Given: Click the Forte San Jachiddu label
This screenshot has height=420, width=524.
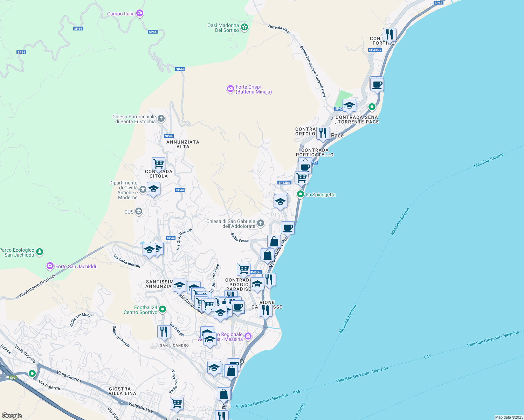Looking at the screenshot, I should 76,266.
